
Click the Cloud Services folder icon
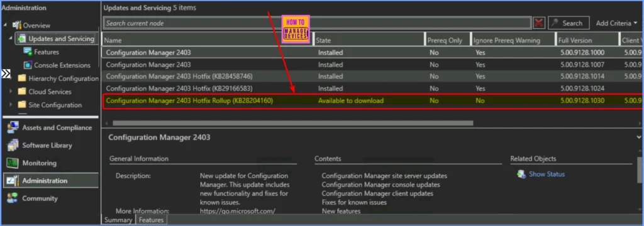pos(22,92)
